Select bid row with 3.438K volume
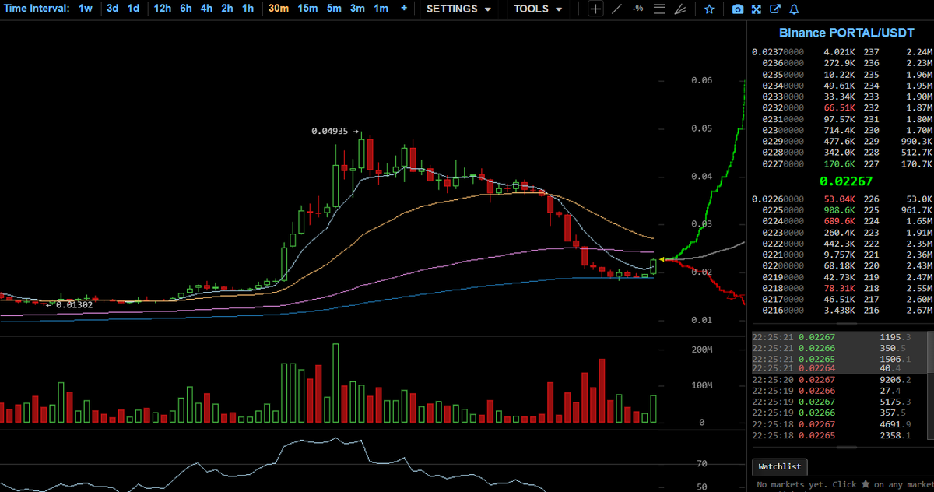The image size is (934, 492). (x=841, y=311)
